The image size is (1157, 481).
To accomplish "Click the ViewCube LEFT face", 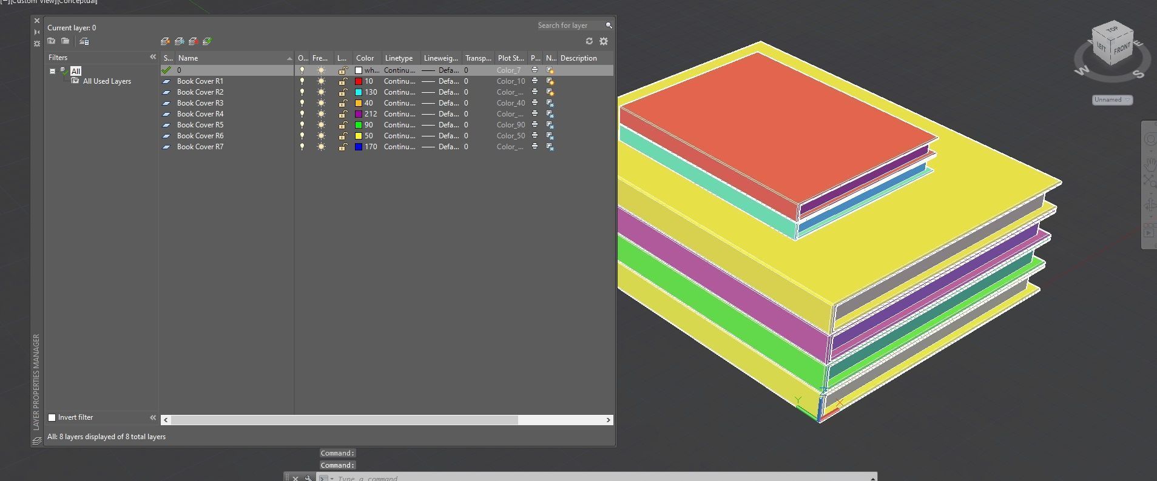I will tap(1101, 49).
